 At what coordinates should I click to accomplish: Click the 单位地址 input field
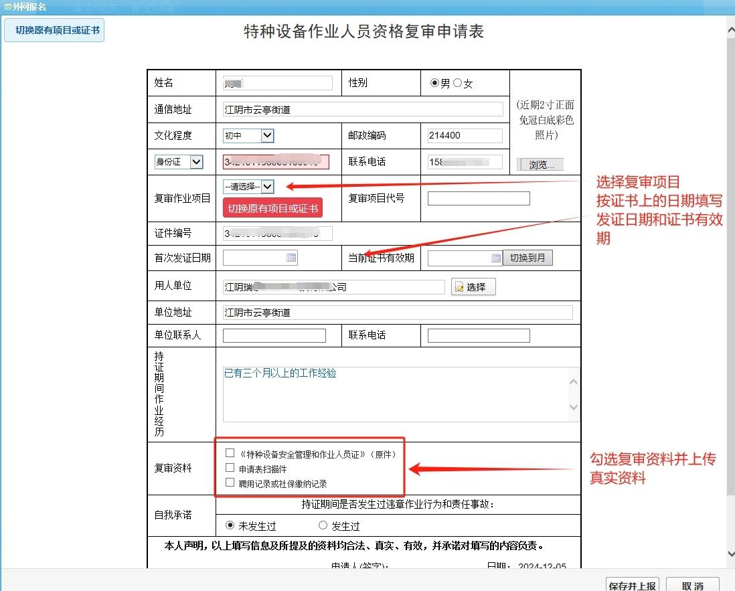398,313
